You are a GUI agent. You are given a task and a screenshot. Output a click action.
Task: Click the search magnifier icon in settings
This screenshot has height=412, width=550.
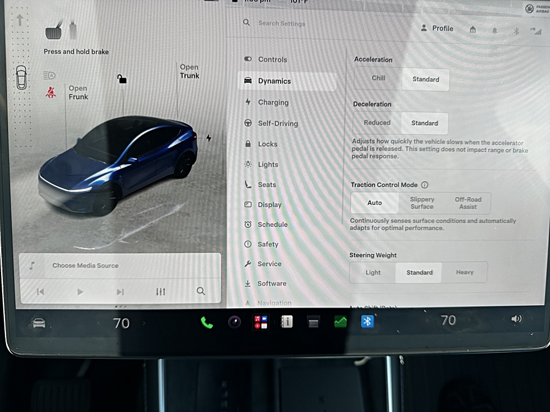pos(246,23)
